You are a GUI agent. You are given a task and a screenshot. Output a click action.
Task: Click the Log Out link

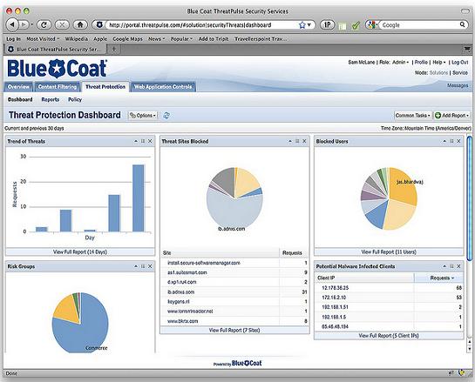point(460,63)
